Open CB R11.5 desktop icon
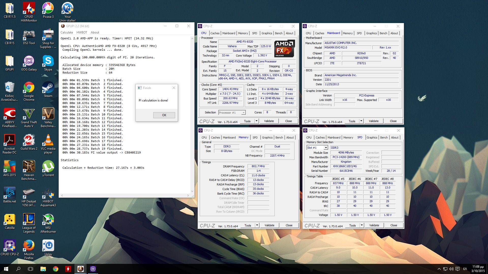 pyautogui.click(x=9, y=10)
